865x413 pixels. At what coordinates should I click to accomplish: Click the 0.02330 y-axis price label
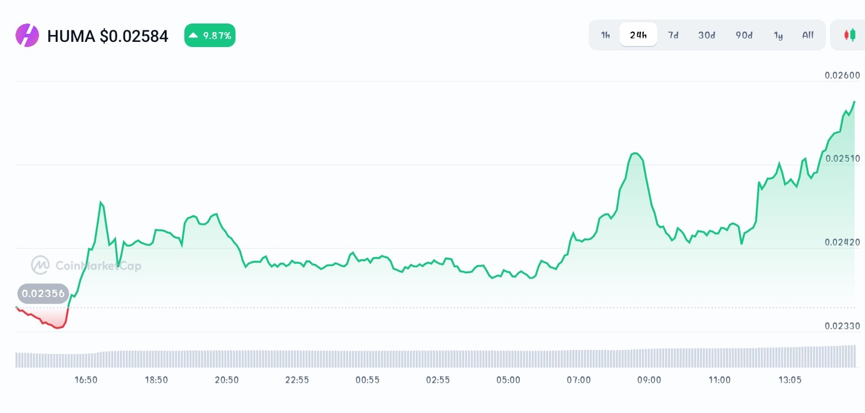tap(842, 326)
